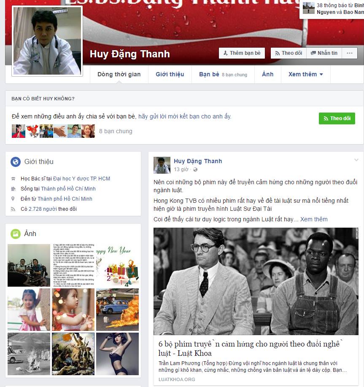Switch to the Giới thiệu tab

(170, 74)
